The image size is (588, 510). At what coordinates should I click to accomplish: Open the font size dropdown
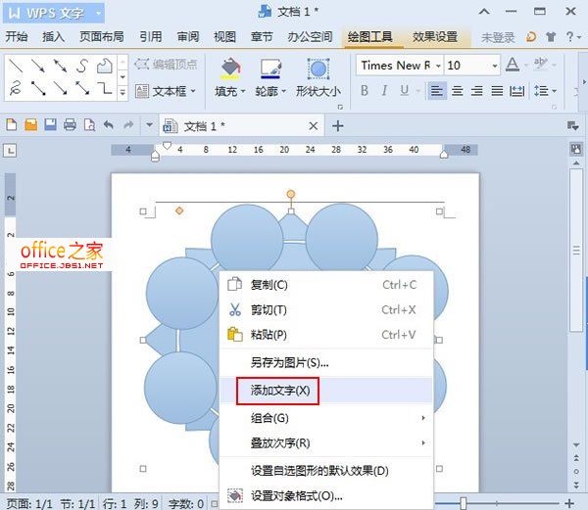pyautogui.click(x=495, y=66)
